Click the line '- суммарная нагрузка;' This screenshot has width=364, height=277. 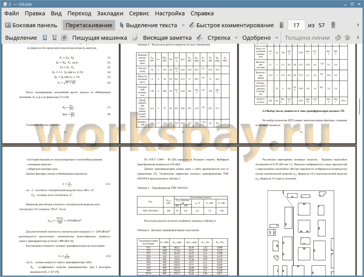39,164
